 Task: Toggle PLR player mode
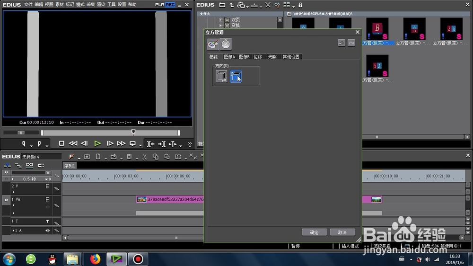159,5
